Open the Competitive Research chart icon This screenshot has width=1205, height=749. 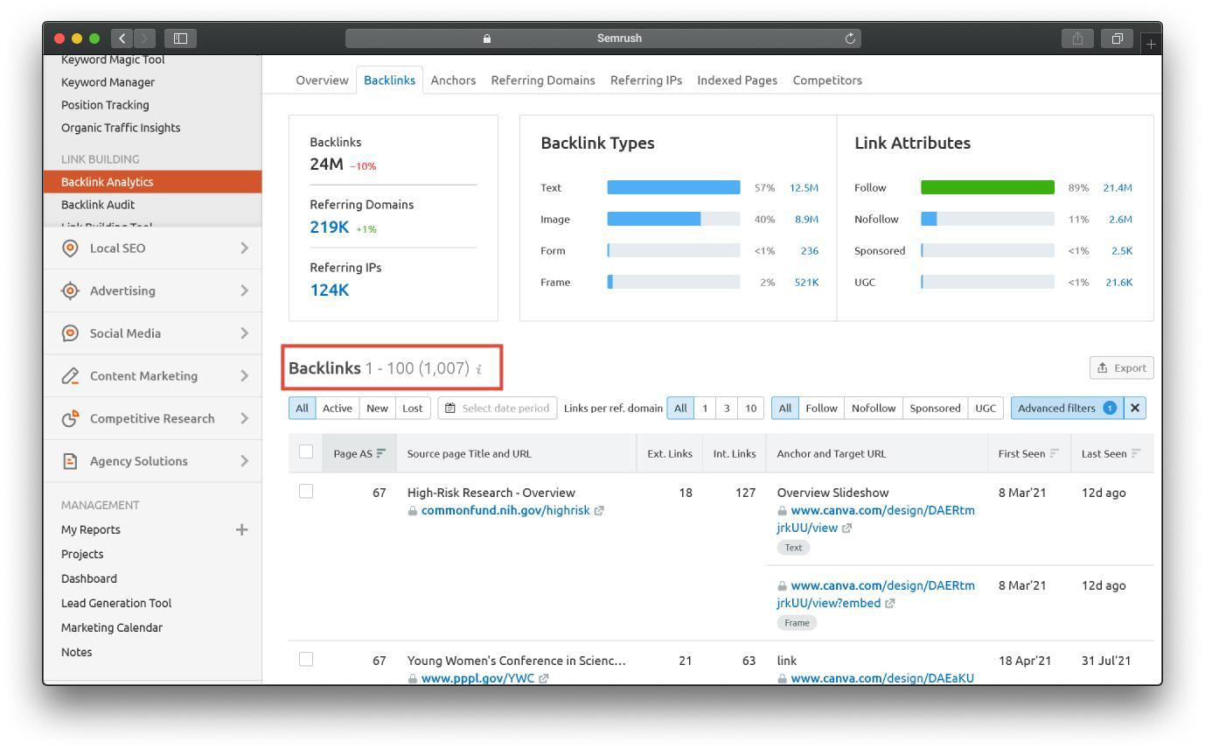coord(70,418)
